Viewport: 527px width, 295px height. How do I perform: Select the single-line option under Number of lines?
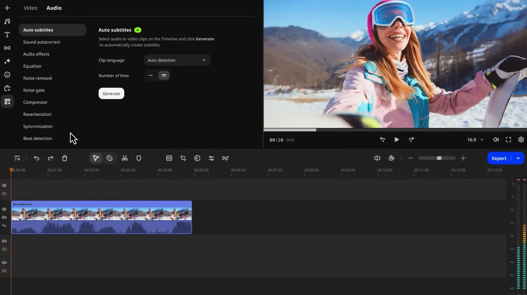(x=151, y=75)
